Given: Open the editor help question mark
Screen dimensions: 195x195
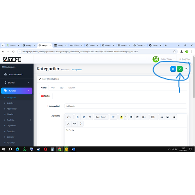Looking at the screenshot, I should (81, 124).
